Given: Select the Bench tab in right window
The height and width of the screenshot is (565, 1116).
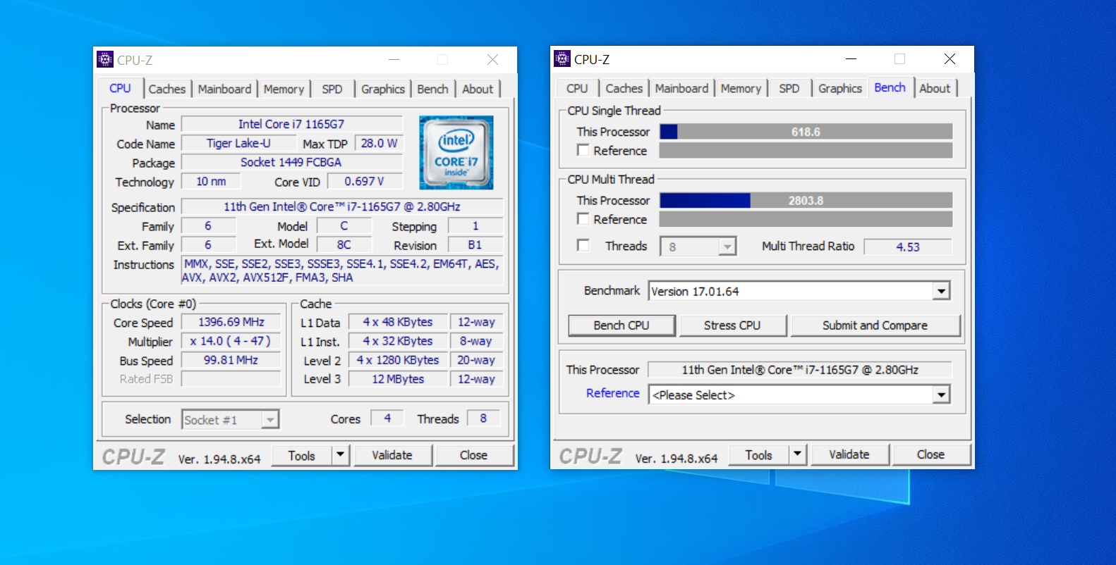Looking at the screenshot, I should [890, 87].
